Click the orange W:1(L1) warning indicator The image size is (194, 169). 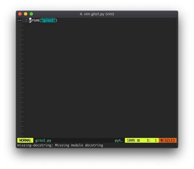tap(168, 140)
